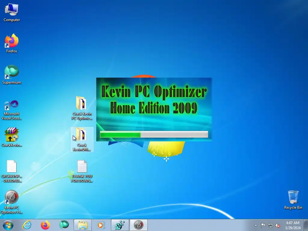Viewport: 308px width, 231px height.
Task: Launch Supermium from the taskbar
Action: coord(64,225)
